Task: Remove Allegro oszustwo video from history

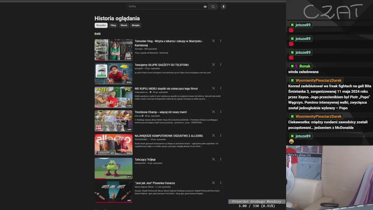Action: (x=213, y=135)
